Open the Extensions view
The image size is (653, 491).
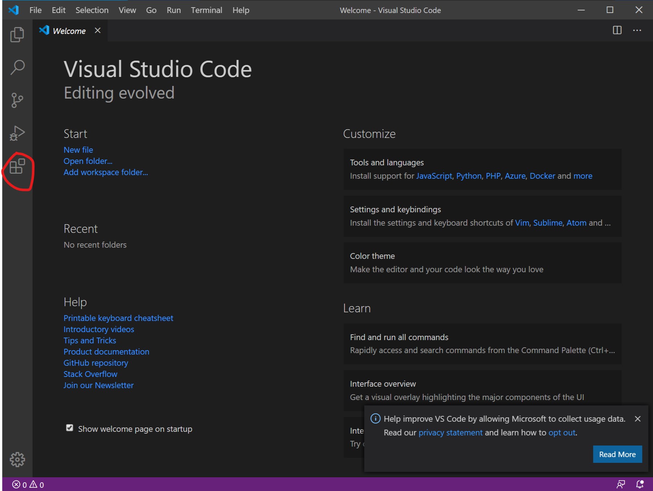click(17, 166)
